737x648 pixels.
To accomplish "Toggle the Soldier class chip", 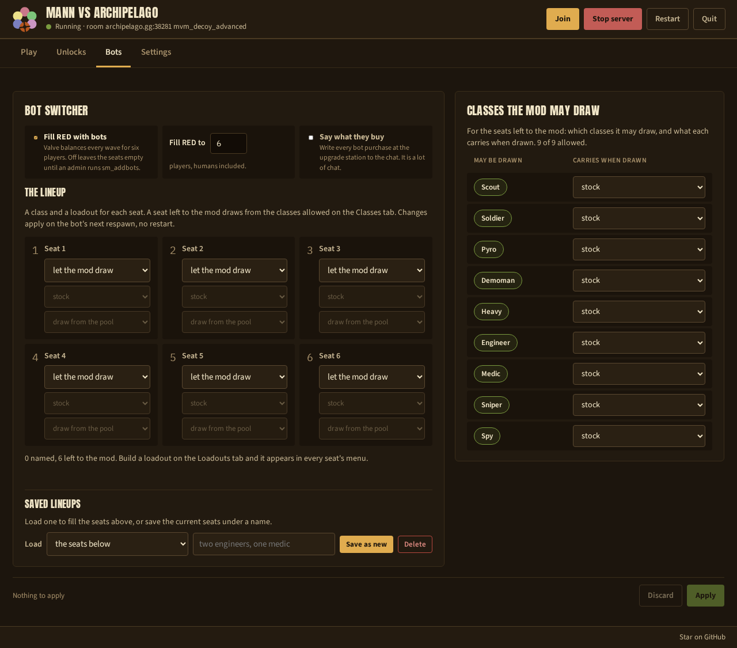I will (x=493, y=218).
